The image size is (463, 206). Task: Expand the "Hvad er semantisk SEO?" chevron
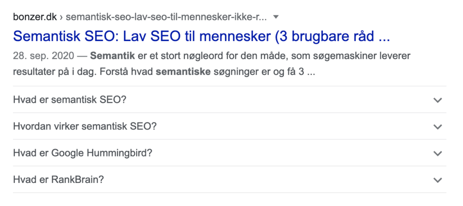point(437,100)
